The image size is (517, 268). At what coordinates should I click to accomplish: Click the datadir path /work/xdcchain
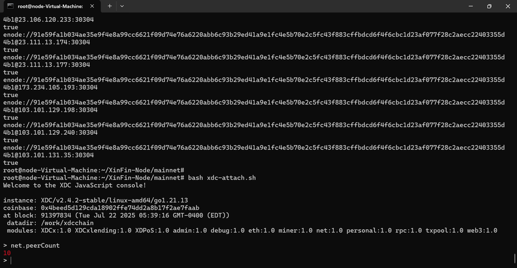[x=67, y=223]
